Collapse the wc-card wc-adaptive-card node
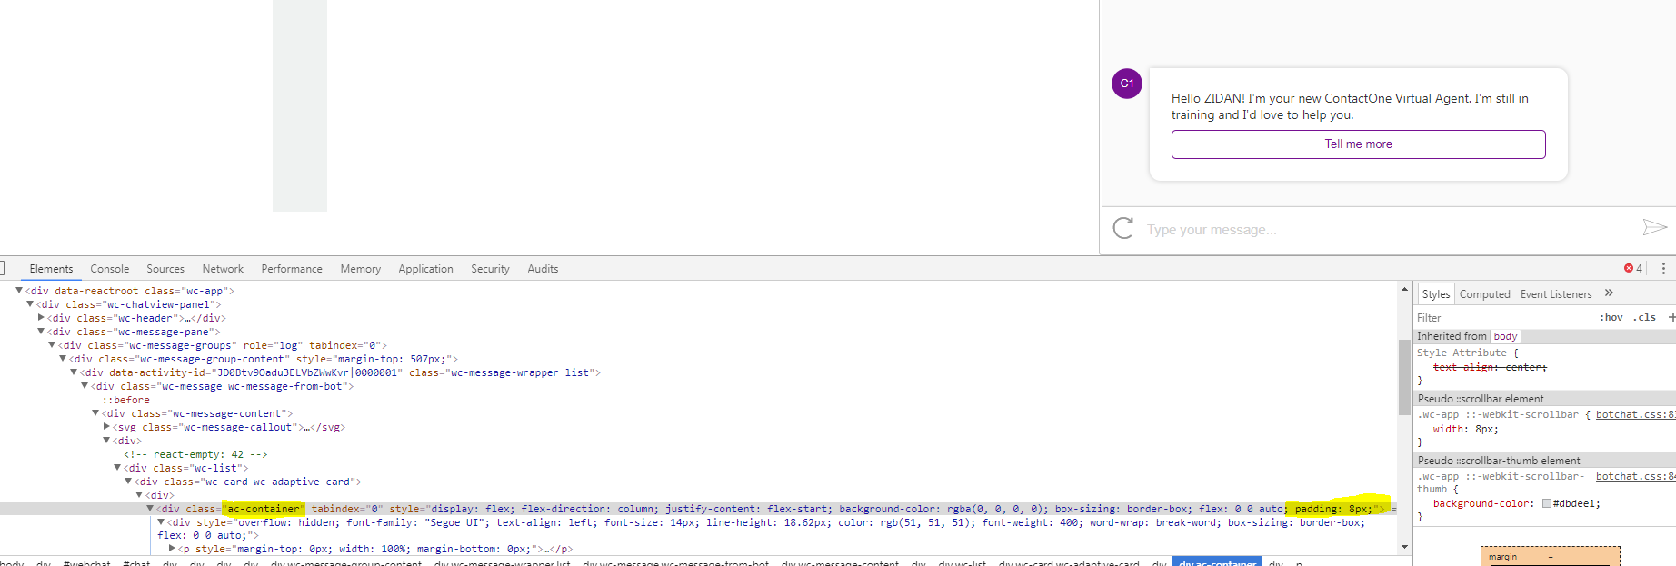Image resolution: width=1676 pixels, height=566 pixels. coord(128,482)
